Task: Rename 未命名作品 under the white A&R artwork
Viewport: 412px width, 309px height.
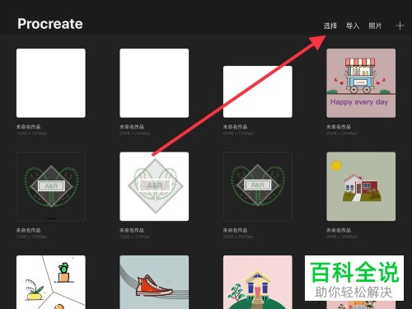Action: click(132, 230)
